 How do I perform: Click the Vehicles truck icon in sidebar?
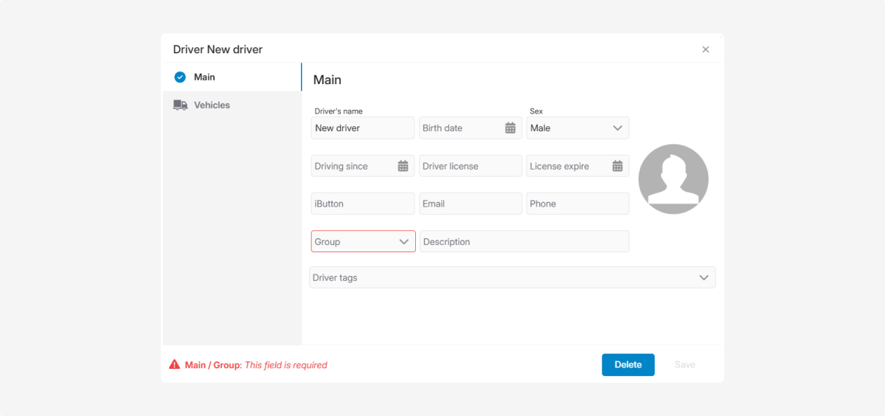tap(180, 105)
